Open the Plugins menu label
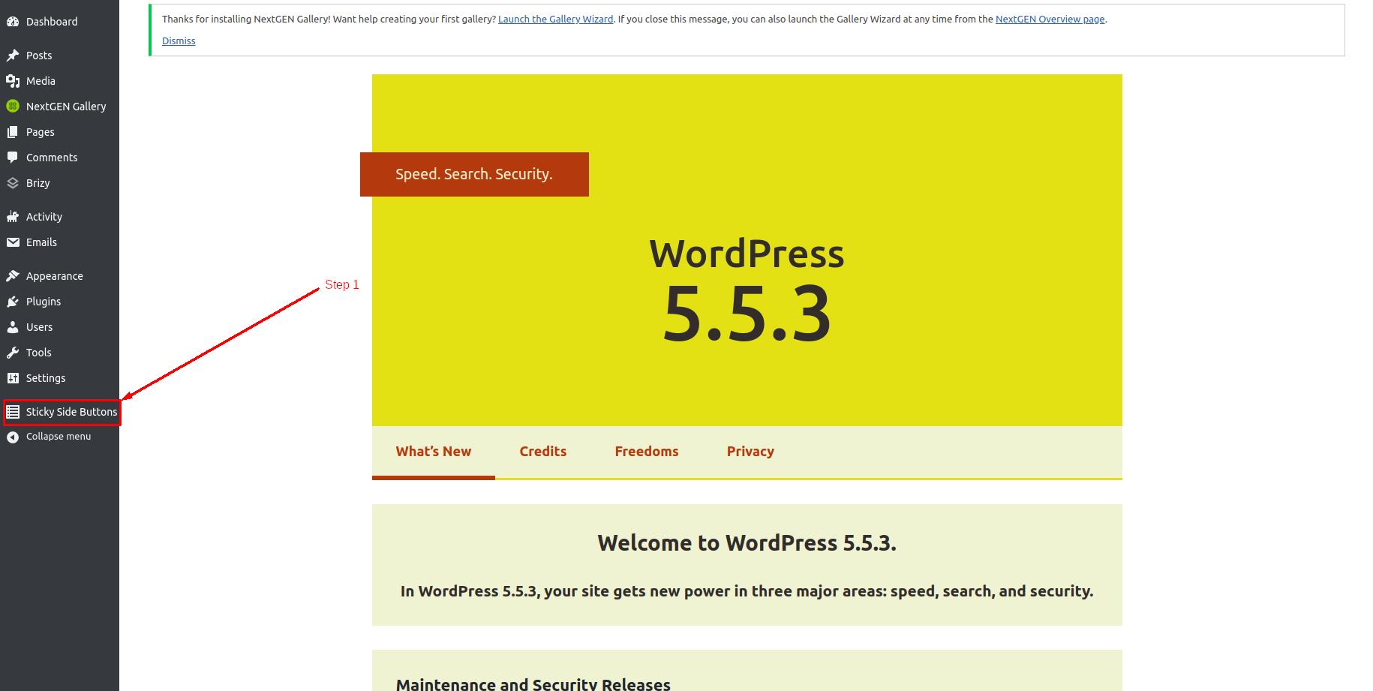Image resolution: width=1373 pixels, height=691 pixels. point(44,302)
